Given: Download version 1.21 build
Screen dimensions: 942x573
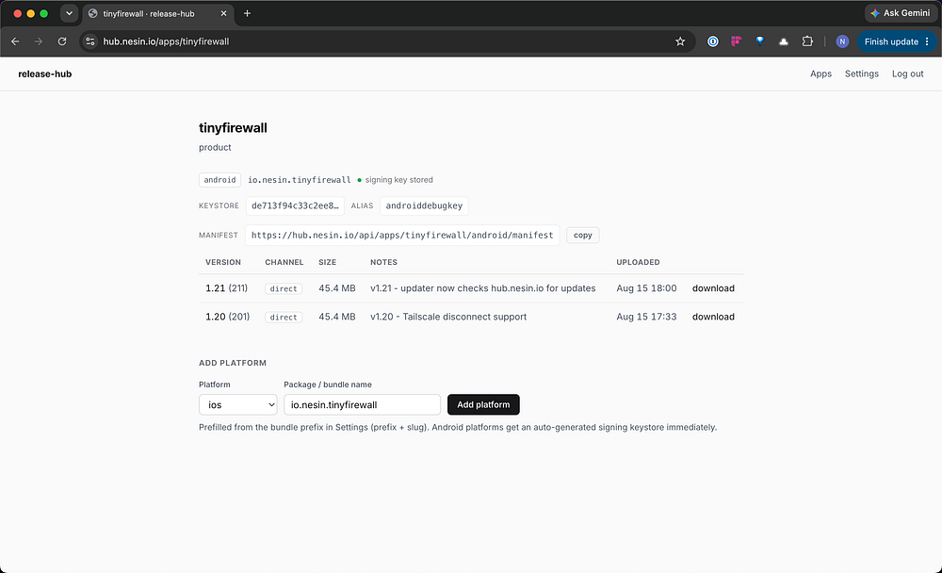Looking at the screenshot, I should click(713, 288).
